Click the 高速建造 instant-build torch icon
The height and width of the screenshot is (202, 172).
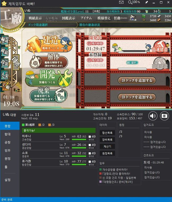click(160, 47)
